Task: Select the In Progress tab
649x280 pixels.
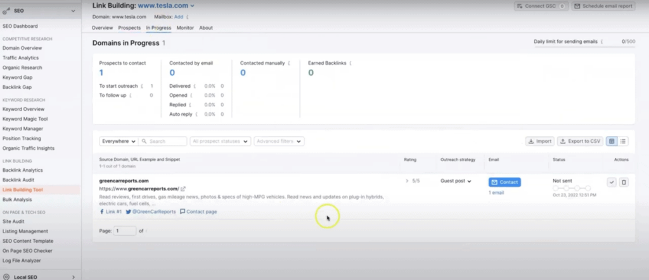Action: [x=158, y=28]
